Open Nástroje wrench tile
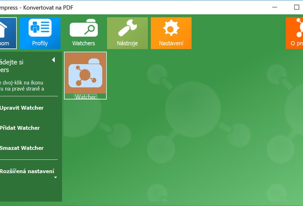The width and height of the screenshot is (303, 206). coord(127,33)
